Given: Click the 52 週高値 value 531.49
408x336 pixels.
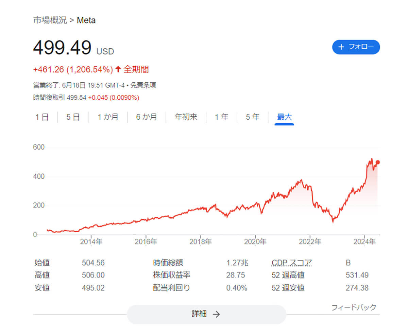Looking at the screenshot, I should pyautogui.click(x=357, y=275).
